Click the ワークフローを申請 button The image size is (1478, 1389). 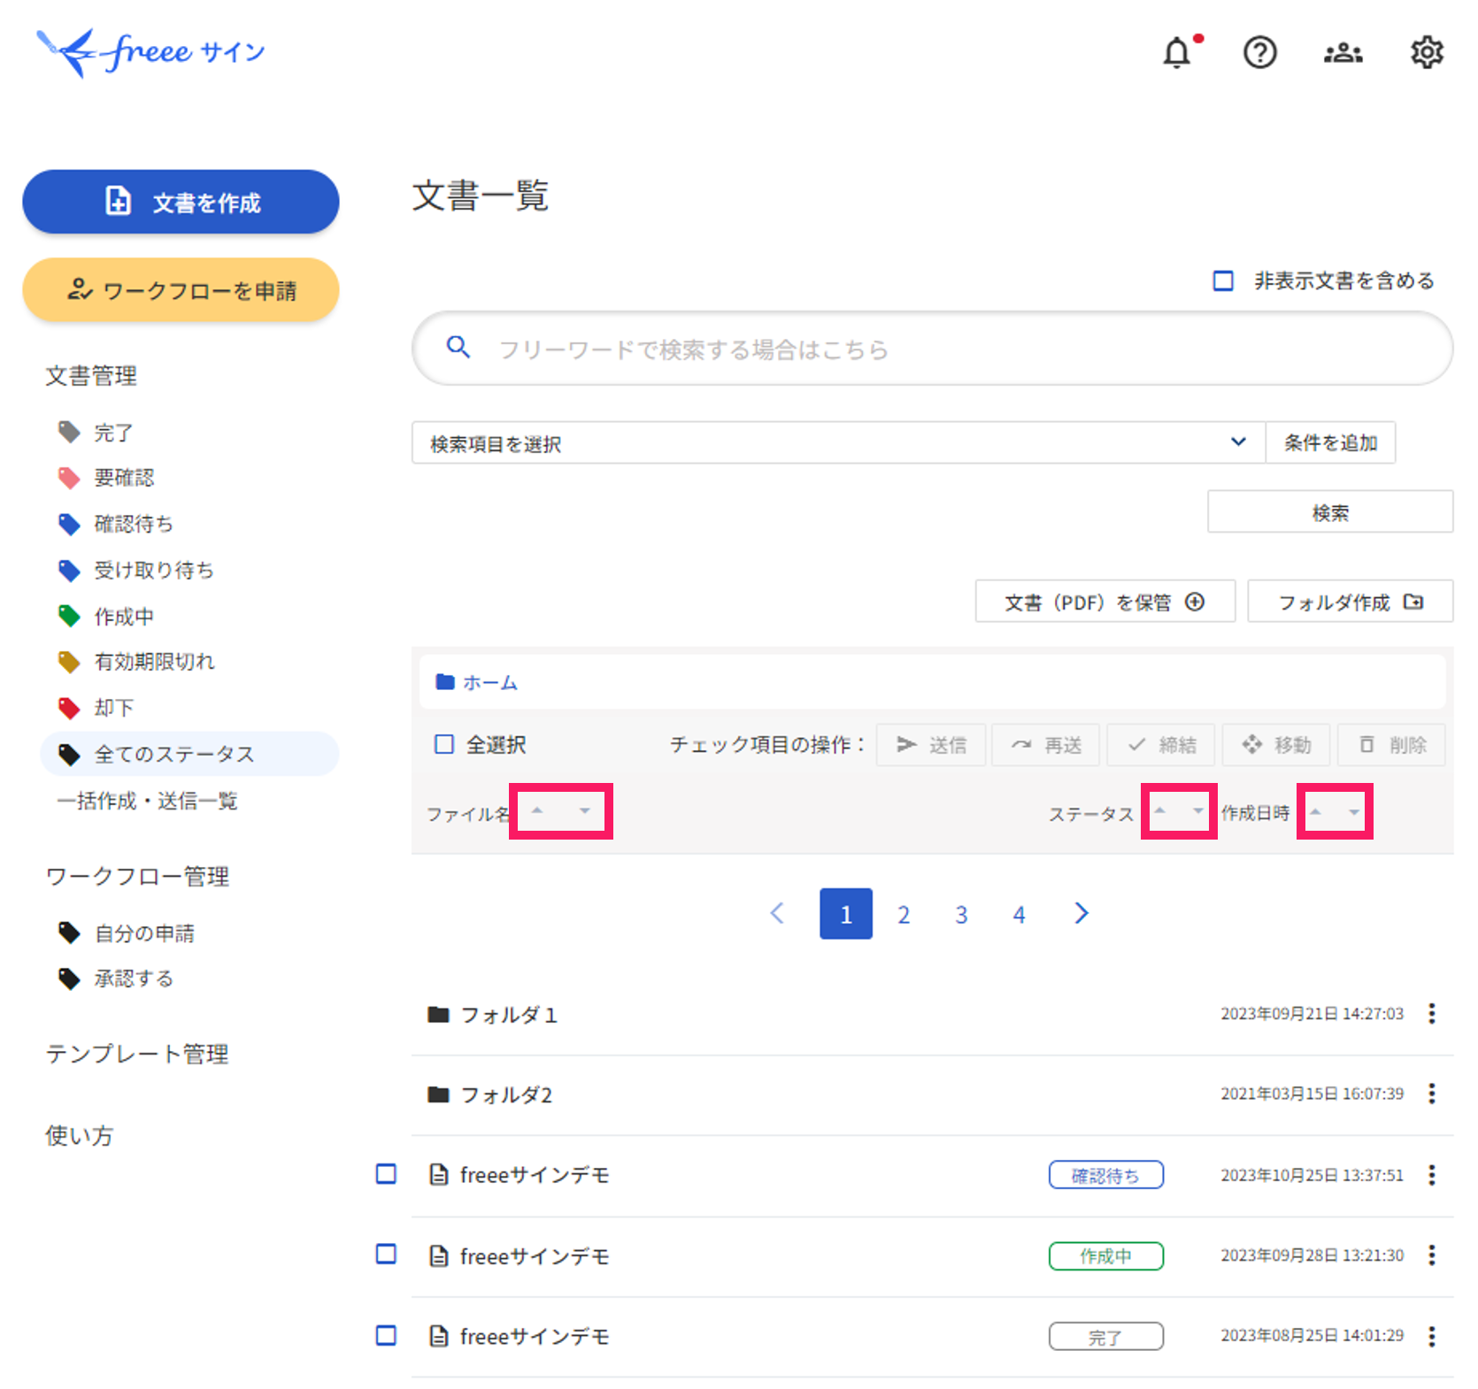[x=181, y=289]
